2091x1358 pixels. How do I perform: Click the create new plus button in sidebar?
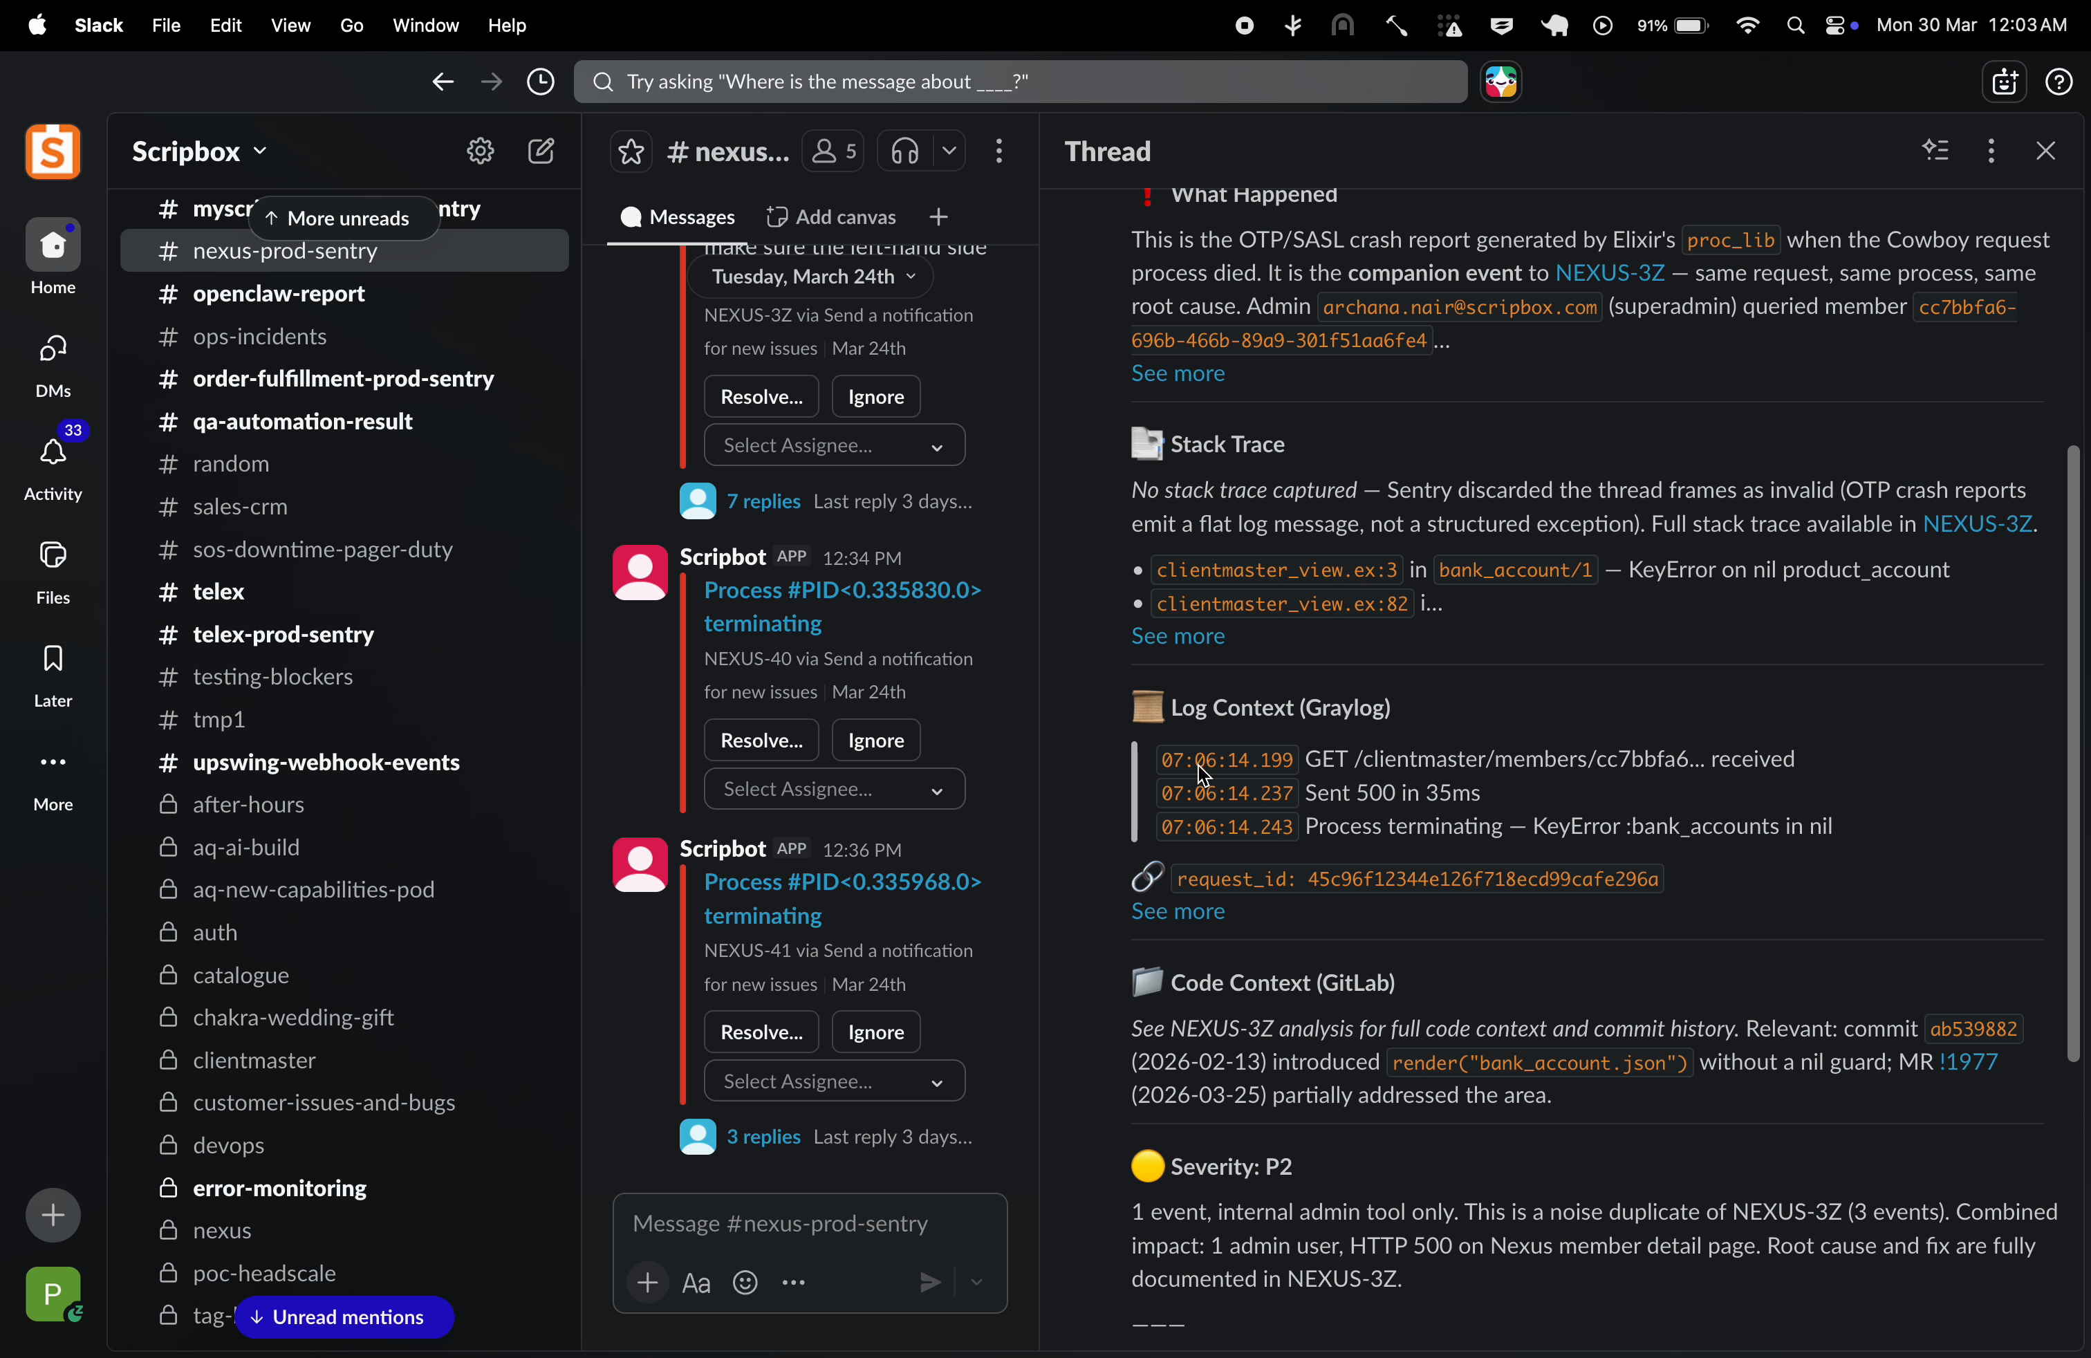click(53, 1215)
